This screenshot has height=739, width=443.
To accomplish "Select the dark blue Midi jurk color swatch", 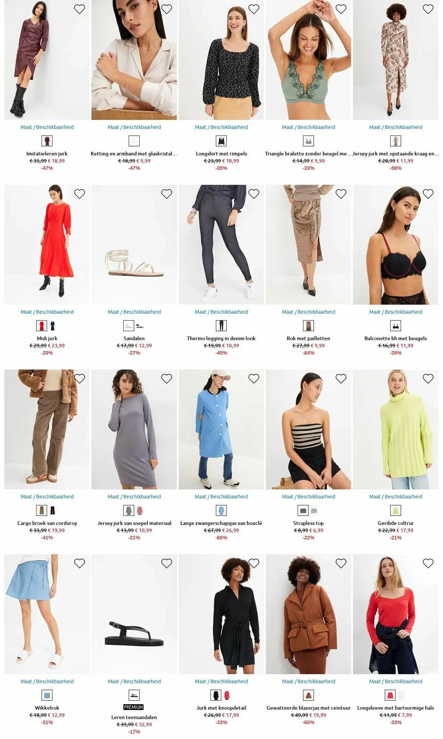I will click(x=53, y=326).
